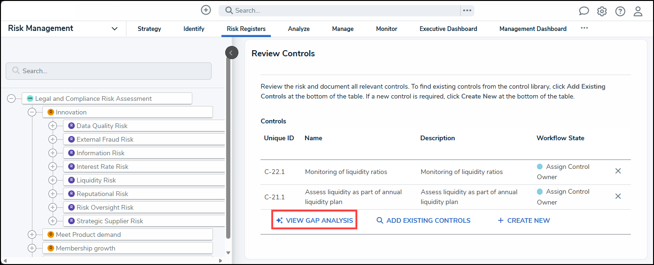Click the Legal and Compliance assessment icon

tap(30, 98)
